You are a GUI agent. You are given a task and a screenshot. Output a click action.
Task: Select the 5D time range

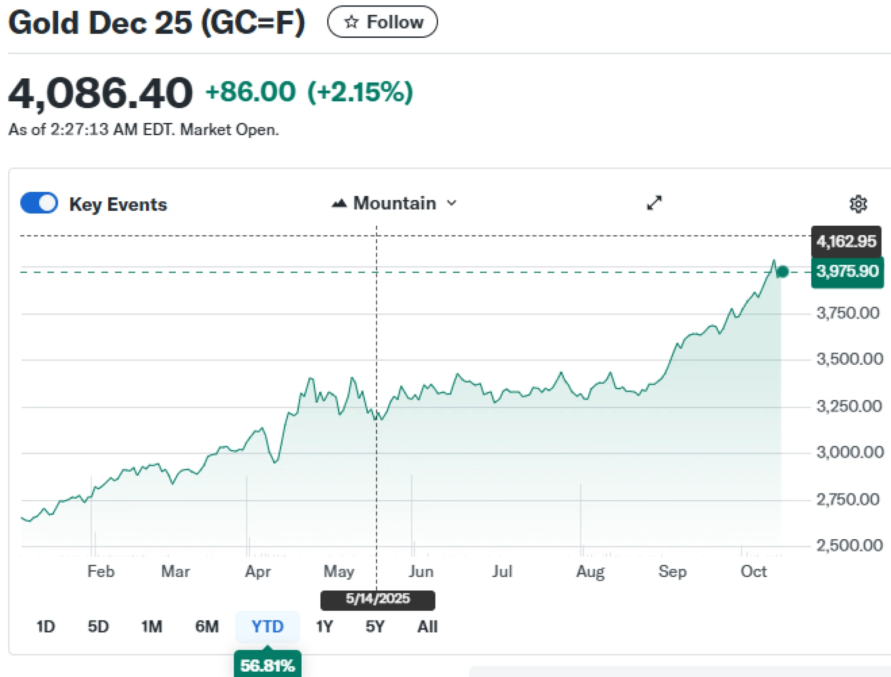pos(98,627)
